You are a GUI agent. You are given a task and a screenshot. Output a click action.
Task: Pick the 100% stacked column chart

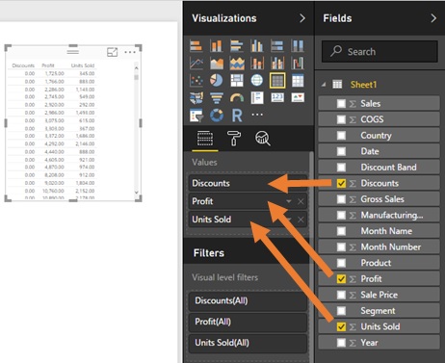(x=298, y=46)
